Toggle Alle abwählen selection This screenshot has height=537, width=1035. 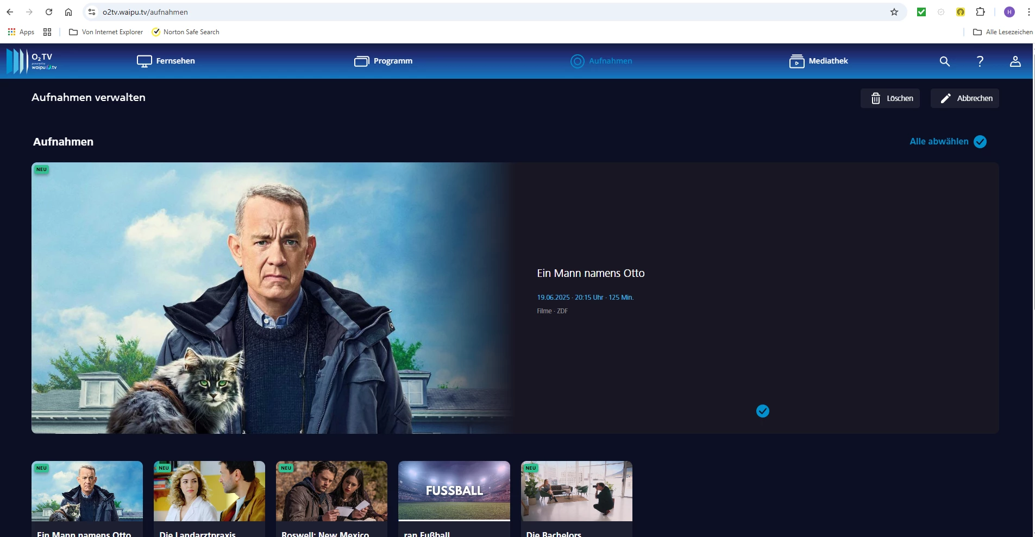pyautogui.click(x=948, y=142)
